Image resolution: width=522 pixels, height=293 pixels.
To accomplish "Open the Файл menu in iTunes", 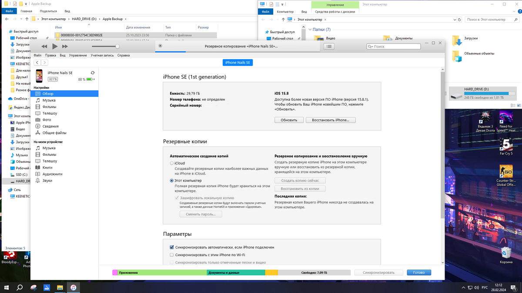I will [x=37, y=55].
